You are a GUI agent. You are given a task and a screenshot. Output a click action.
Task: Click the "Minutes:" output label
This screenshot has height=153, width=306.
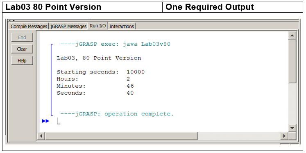[x=71, y=86]
